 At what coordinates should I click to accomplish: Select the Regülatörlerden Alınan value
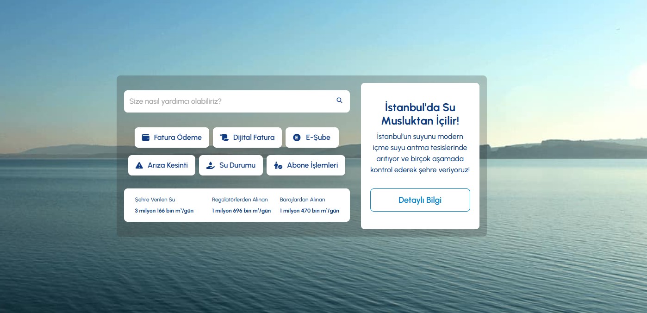pos(241,211)
